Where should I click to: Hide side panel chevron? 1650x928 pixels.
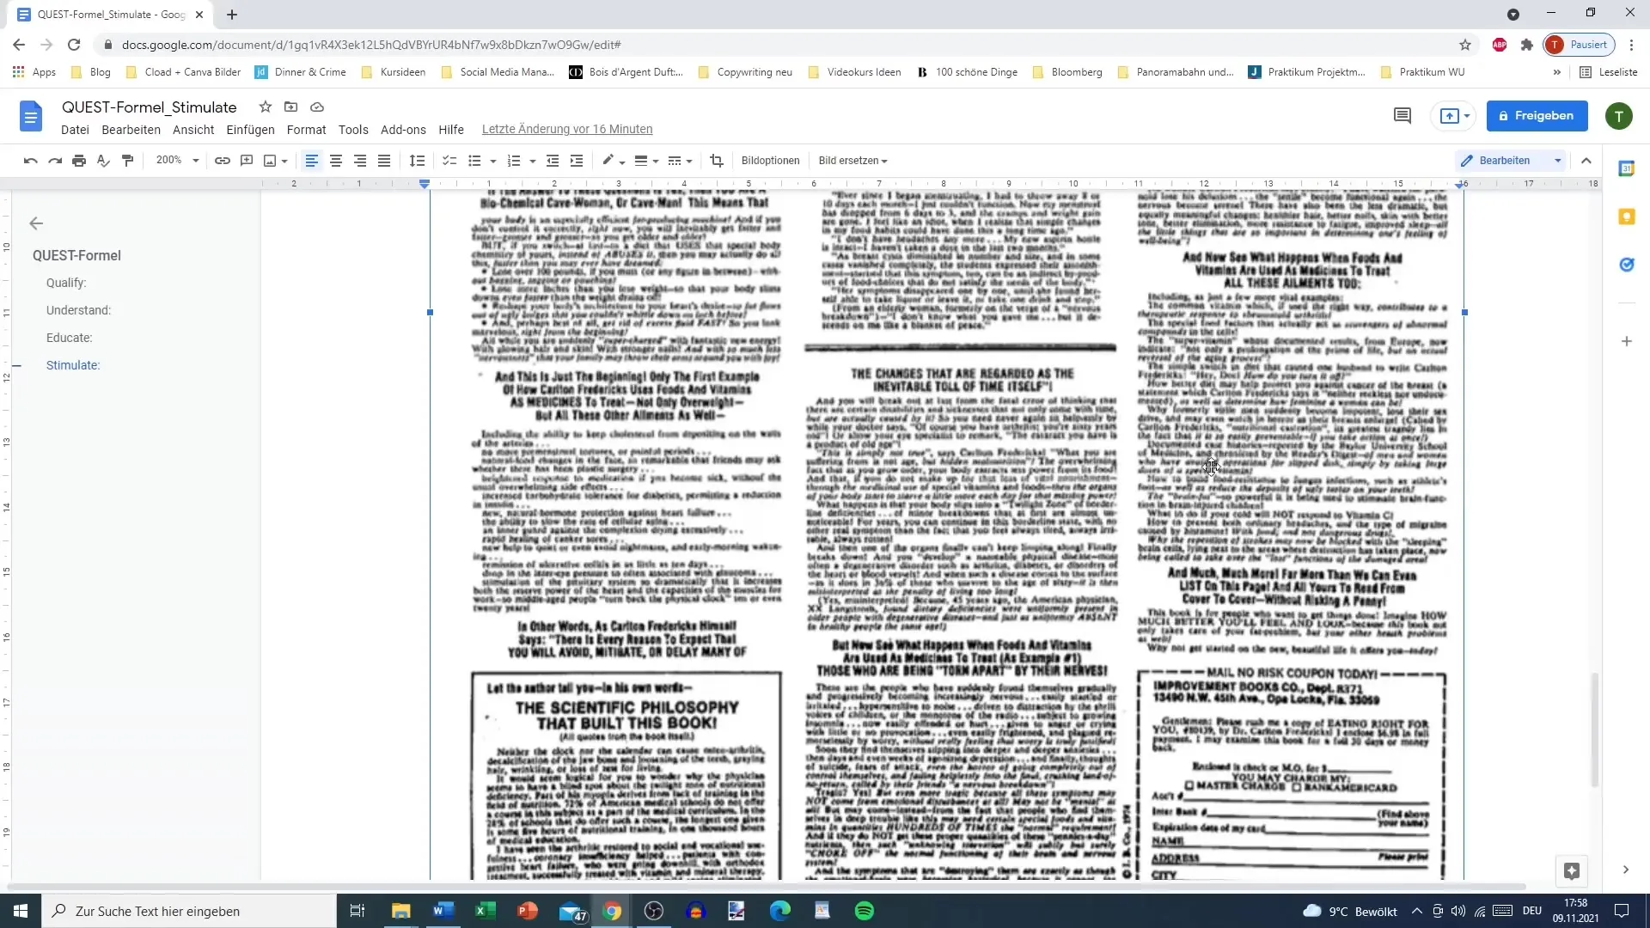[1626, 870]
